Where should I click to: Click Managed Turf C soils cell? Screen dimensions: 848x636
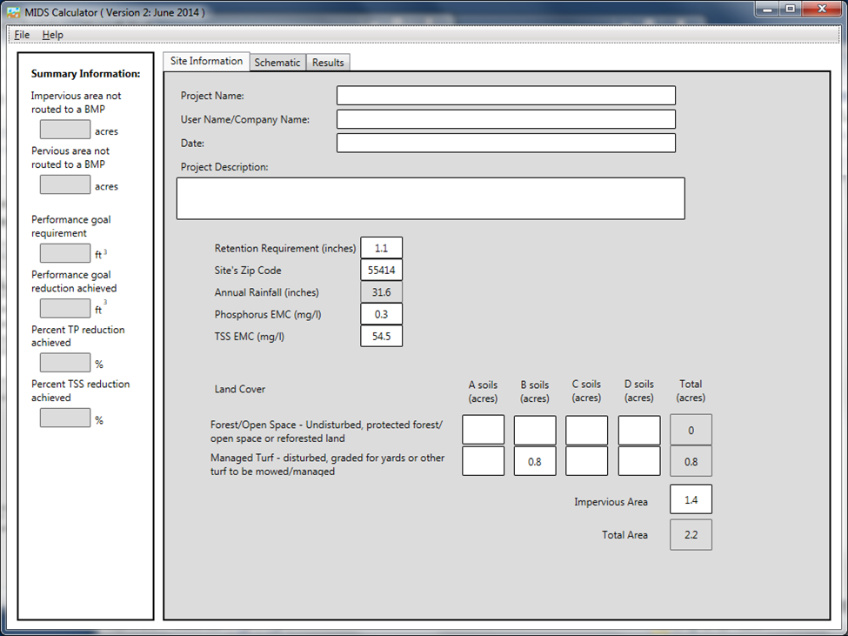point(587,461)
